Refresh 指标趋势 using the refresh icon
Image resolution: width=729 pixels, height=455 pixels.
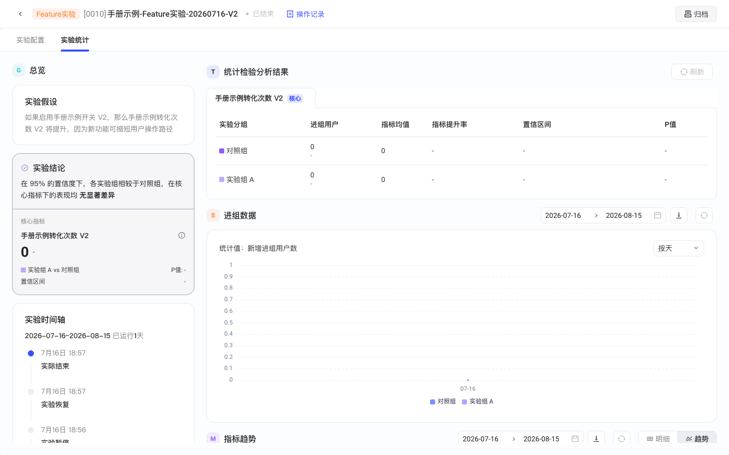point(622,439)
